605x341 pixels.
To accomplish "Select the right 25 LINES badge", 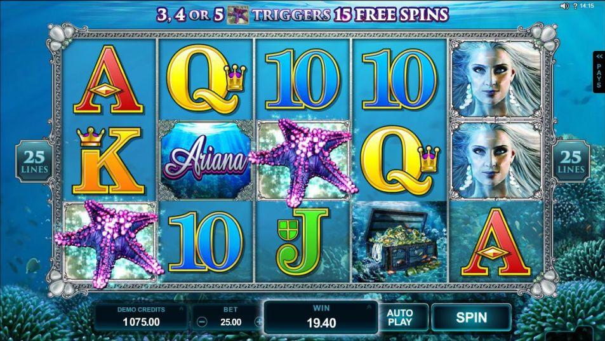I will point(571,162).
